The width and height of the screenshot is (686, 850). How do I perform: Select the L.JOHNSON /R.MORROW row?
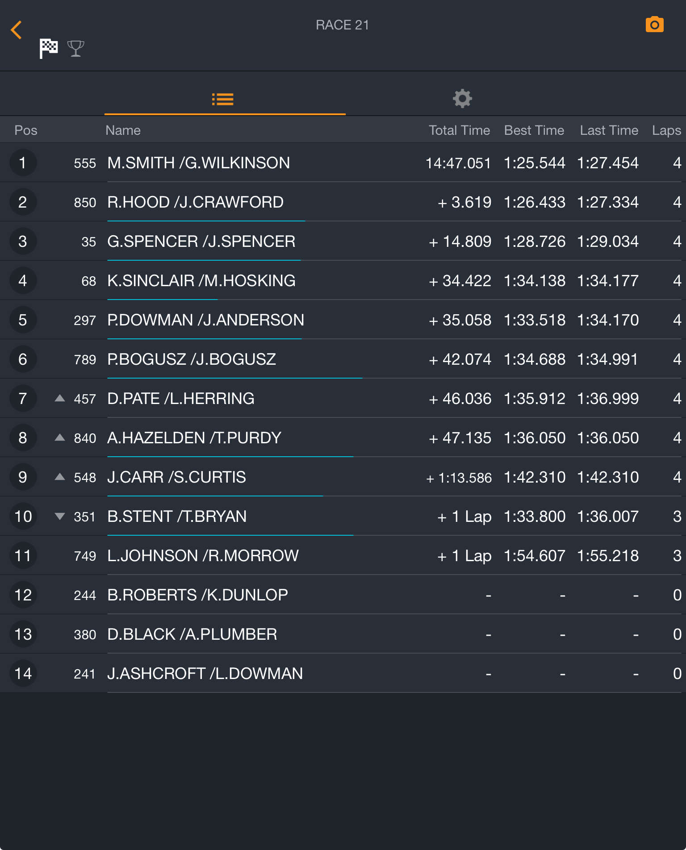(x=343, y=555)
